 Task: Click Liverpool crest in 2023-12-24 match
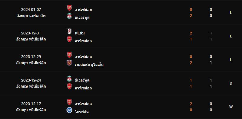click(69, 79)
